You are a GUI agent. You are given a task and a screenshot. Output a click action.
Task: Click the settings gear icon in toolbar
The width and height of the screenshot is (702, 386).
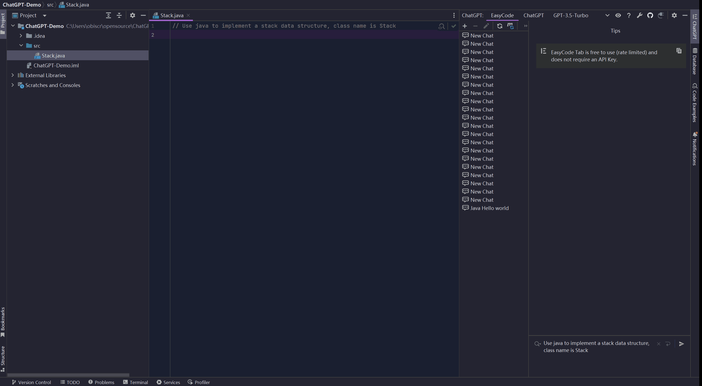click(x=674, y=15)
